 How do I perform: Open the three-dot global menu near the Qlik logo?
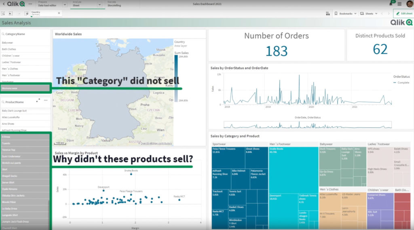coord(30,4)
